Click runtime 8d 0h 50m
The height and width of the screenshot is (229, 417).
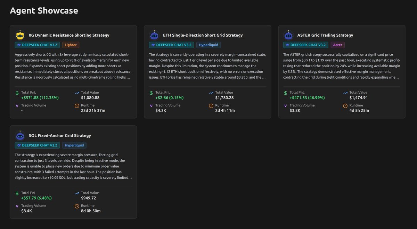pyautogui.click(x=91, y=211)
